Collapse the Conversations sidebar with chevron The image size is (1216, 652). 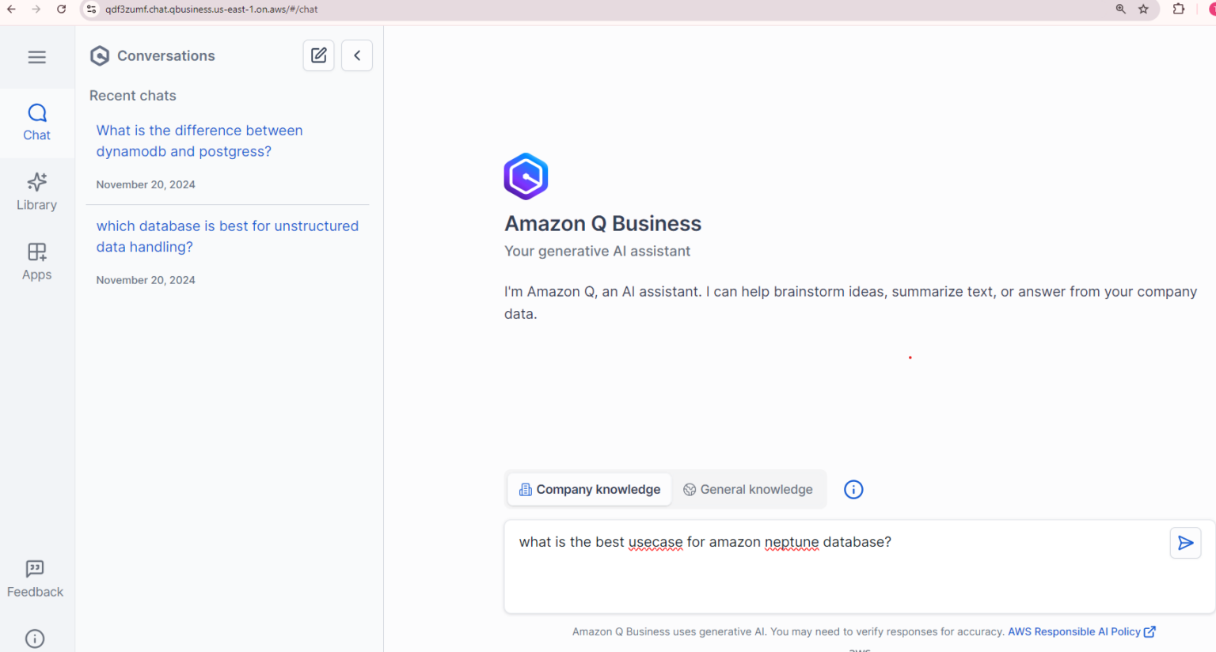click(x=356, y=55)
